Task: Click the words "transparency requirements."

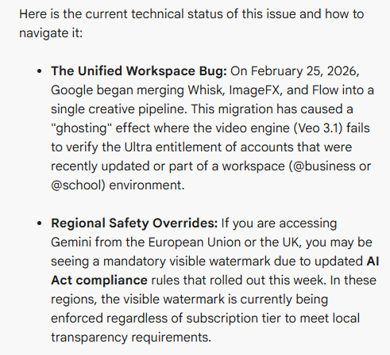Action: pyautogui.click(x=131, y=338)
